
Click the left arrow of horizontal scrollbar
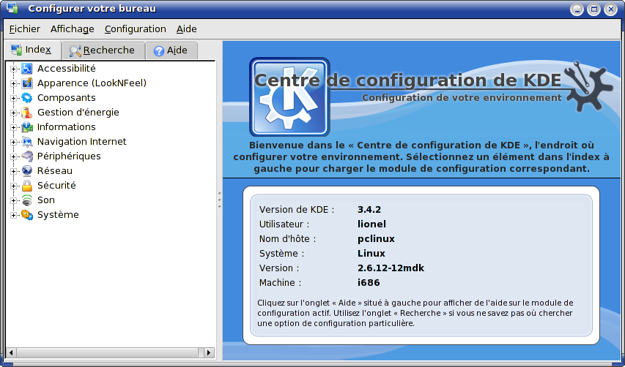click(11, 352)
